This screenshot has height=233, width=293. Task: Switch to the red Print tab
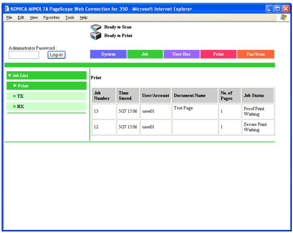point(218,54)
